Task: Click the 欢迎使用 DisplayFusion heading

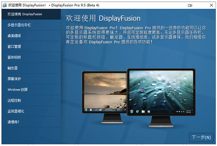Action: tap(103, 18)
